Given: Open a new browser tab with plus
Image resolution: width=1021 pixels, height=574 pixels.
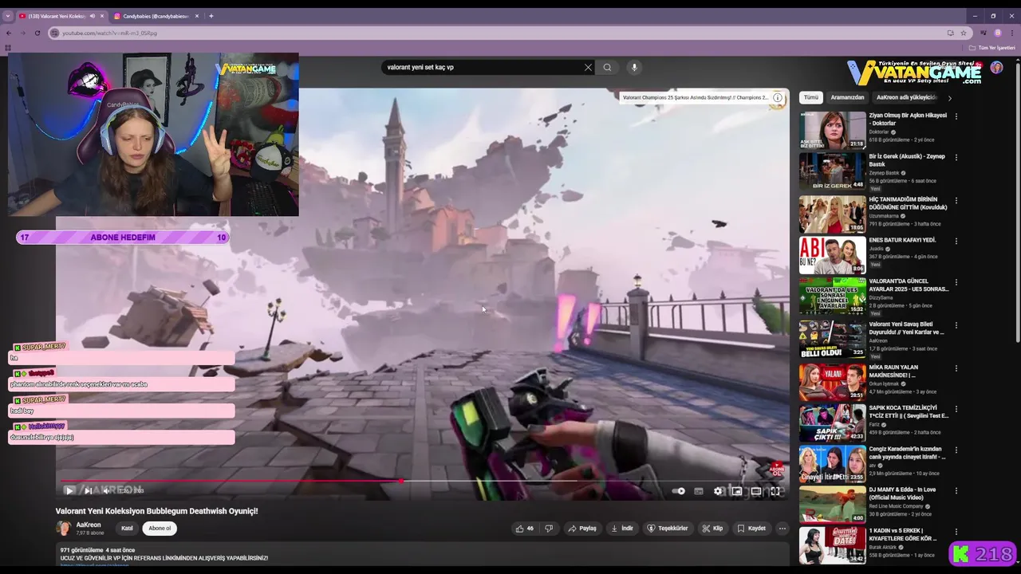Looking at the screenshot, I should tap(211, 16).
